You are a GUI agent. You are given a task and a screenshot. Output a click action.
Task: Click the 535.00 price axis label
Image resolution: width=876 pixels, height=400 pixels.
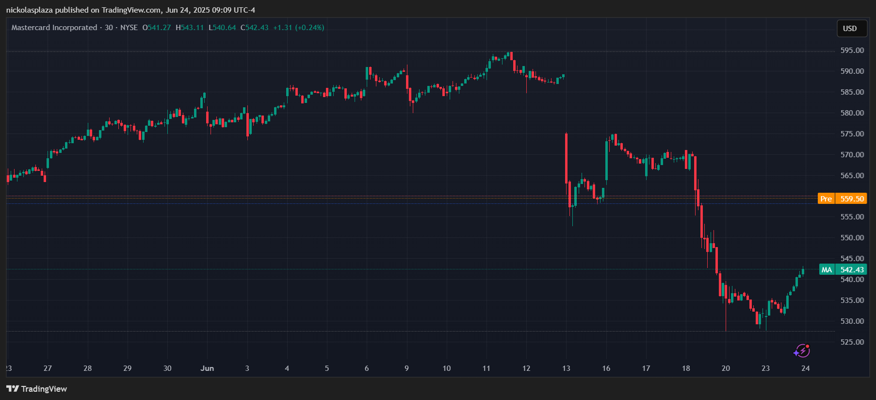pyautogui.click(x=852, y=300)
